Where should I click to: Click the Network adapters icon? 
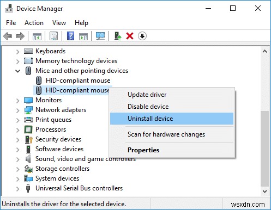[28, 110]
